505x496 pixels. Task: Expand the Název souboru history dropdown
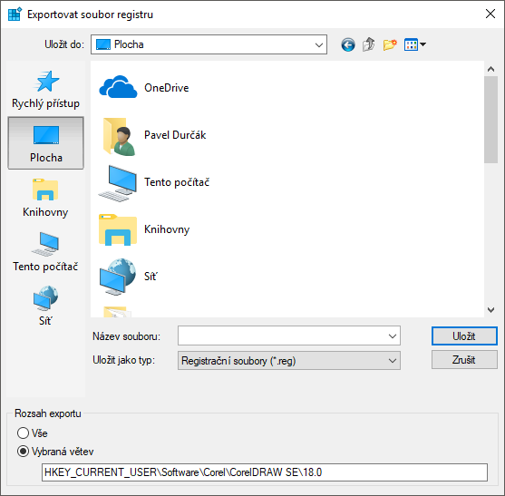click(x=393, y=336)
